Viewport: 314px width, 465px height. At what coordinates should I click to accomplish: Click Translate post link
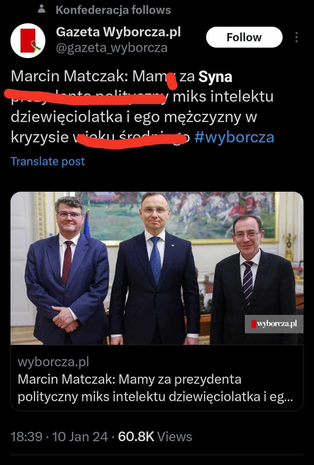click(x=48, y=161)
